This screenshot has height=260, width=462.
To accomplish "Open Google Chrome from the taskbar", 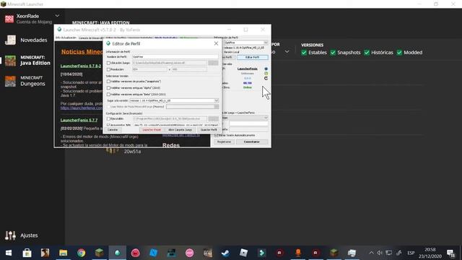I will point(82,253).
